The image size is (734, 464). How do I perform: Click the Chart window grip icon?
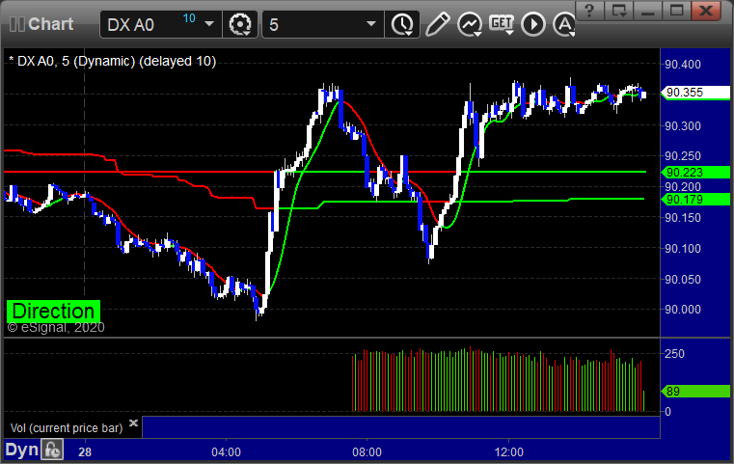pyautogui.click(x=16, y=24)
